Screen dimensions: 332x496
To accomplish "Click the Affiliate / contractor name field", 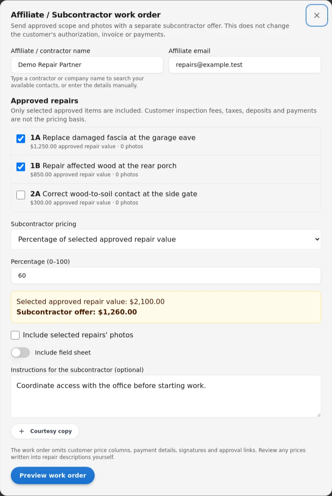I will point(87,65).
